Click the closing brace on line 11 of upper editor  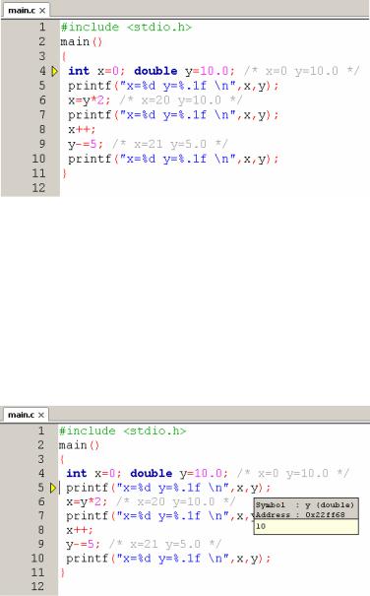click(x=64, y=173)
